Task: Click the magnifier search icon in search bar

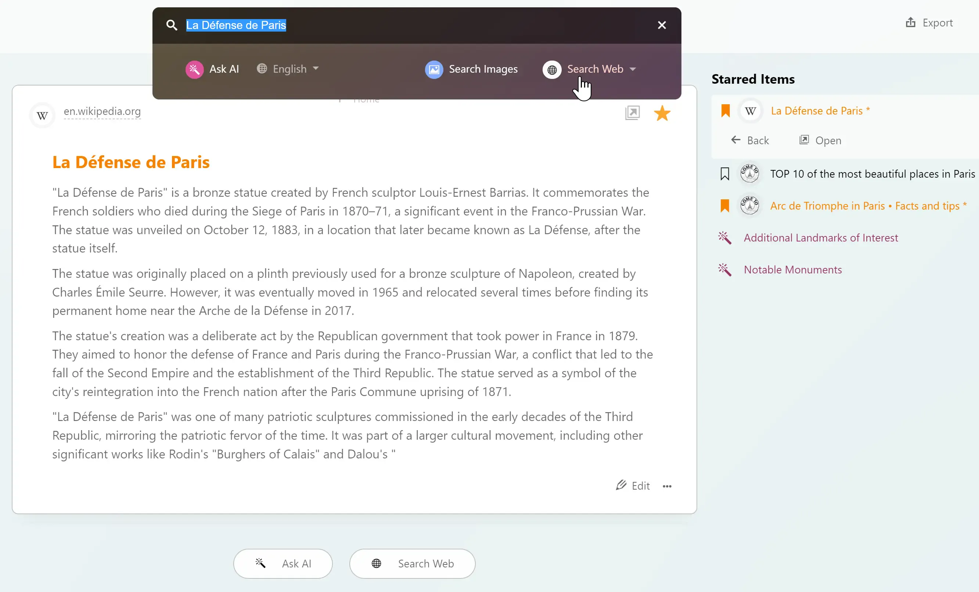Action: pos(172,25)
